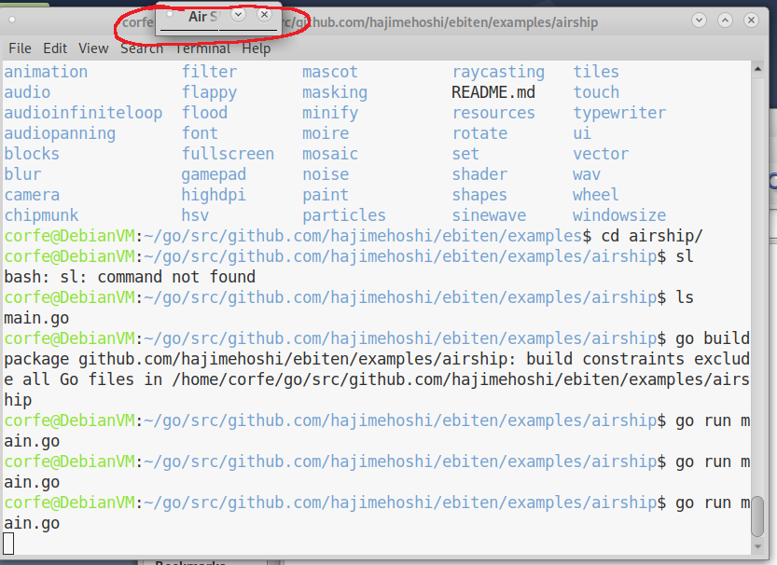Open the View menu
This screenshot has width=777, height=565.
[93, 48]
